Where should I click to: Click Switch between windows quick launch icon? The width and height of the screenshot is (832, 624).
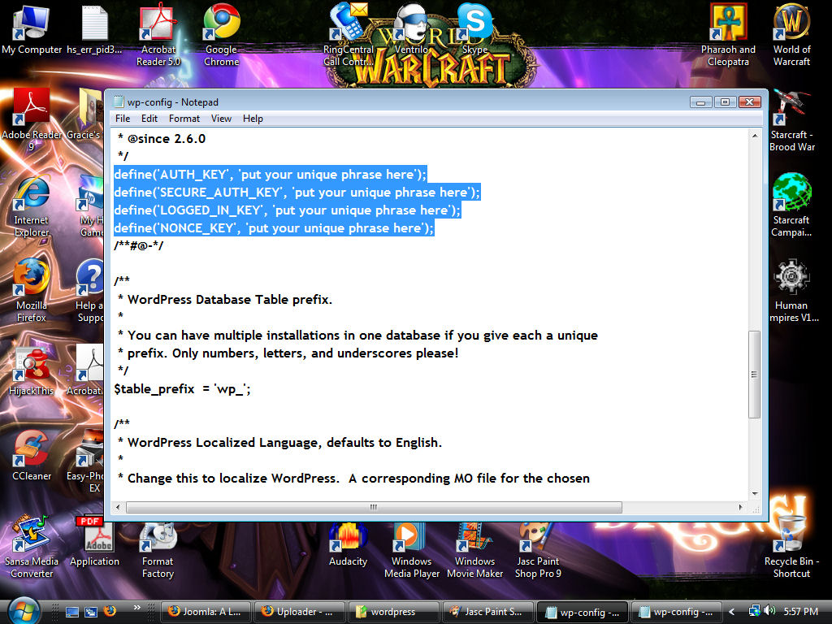(x=91, y=612)
